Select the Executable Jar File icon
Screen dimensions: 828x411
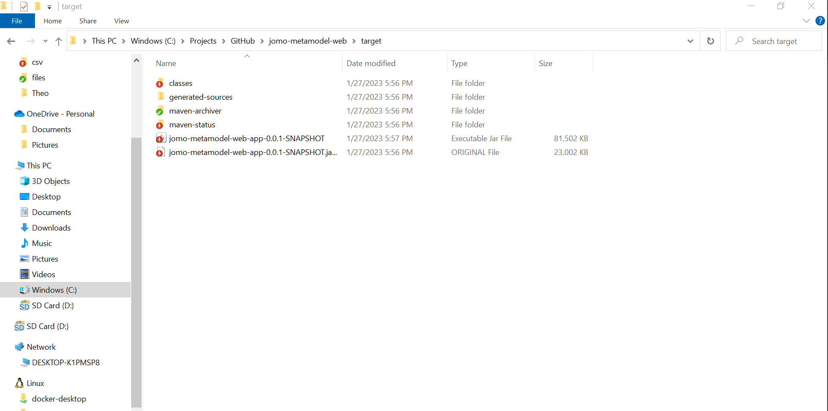pyautogui.click(x=161, y=139)
